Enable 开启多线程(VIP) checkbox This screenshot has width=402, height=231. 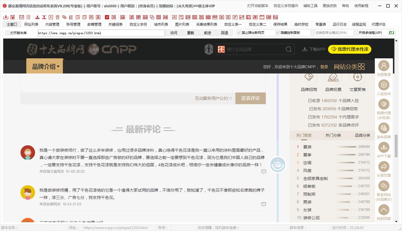(356, 33)
